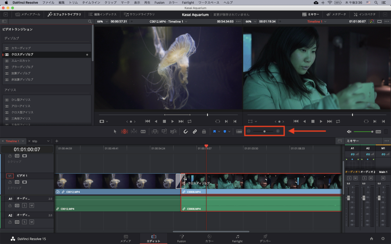Activate the trim edit mode tool

point(124,132)
